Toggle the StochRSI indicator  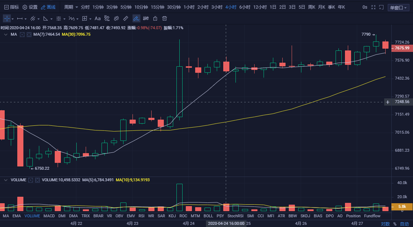(235, 216)
